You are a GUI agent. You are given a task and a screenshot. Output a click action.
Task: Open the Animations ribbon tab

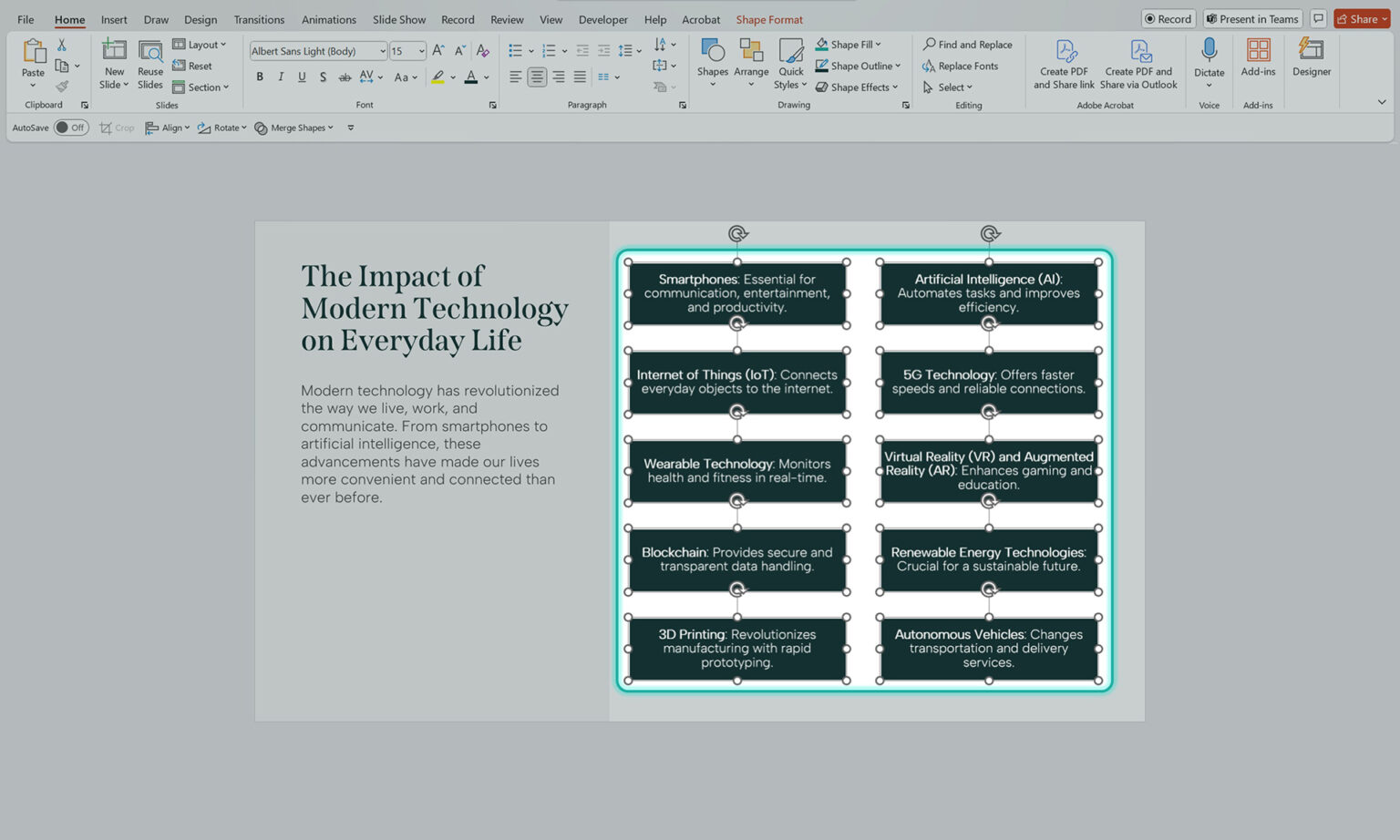pos(328,19)
